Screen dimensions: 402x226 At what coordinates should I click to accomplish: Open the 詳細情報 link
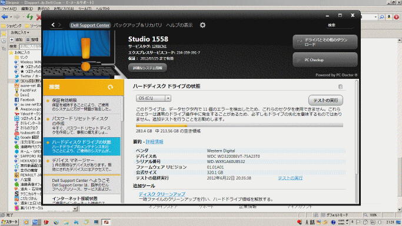point(154,142)
